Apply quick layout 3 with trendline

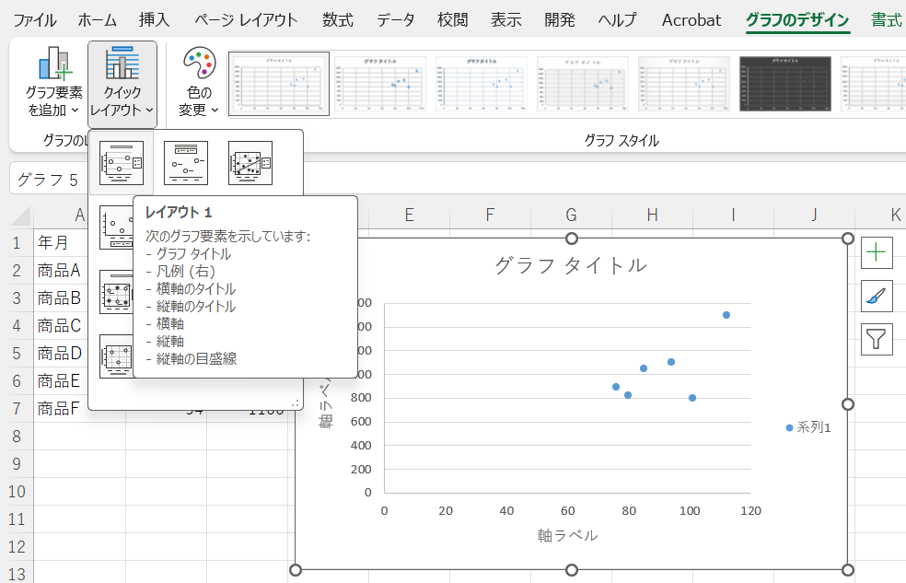(250, 163)
